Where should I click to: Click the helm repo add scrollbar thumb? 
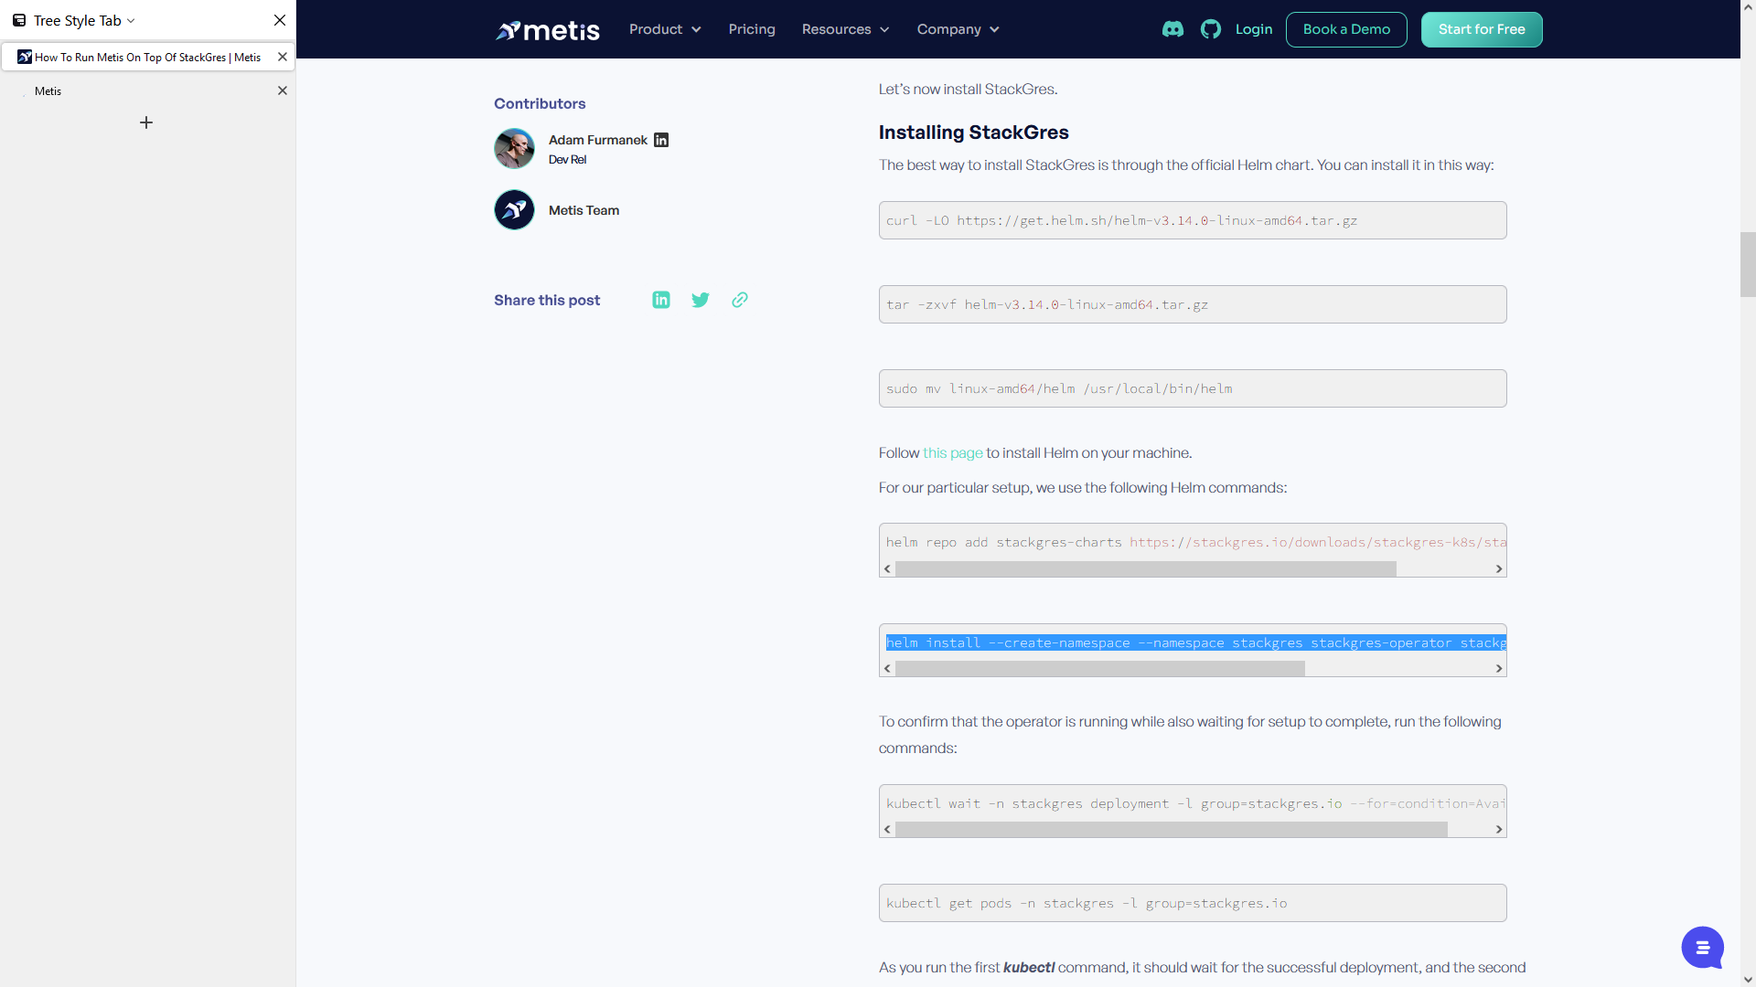pos(1146,568)
